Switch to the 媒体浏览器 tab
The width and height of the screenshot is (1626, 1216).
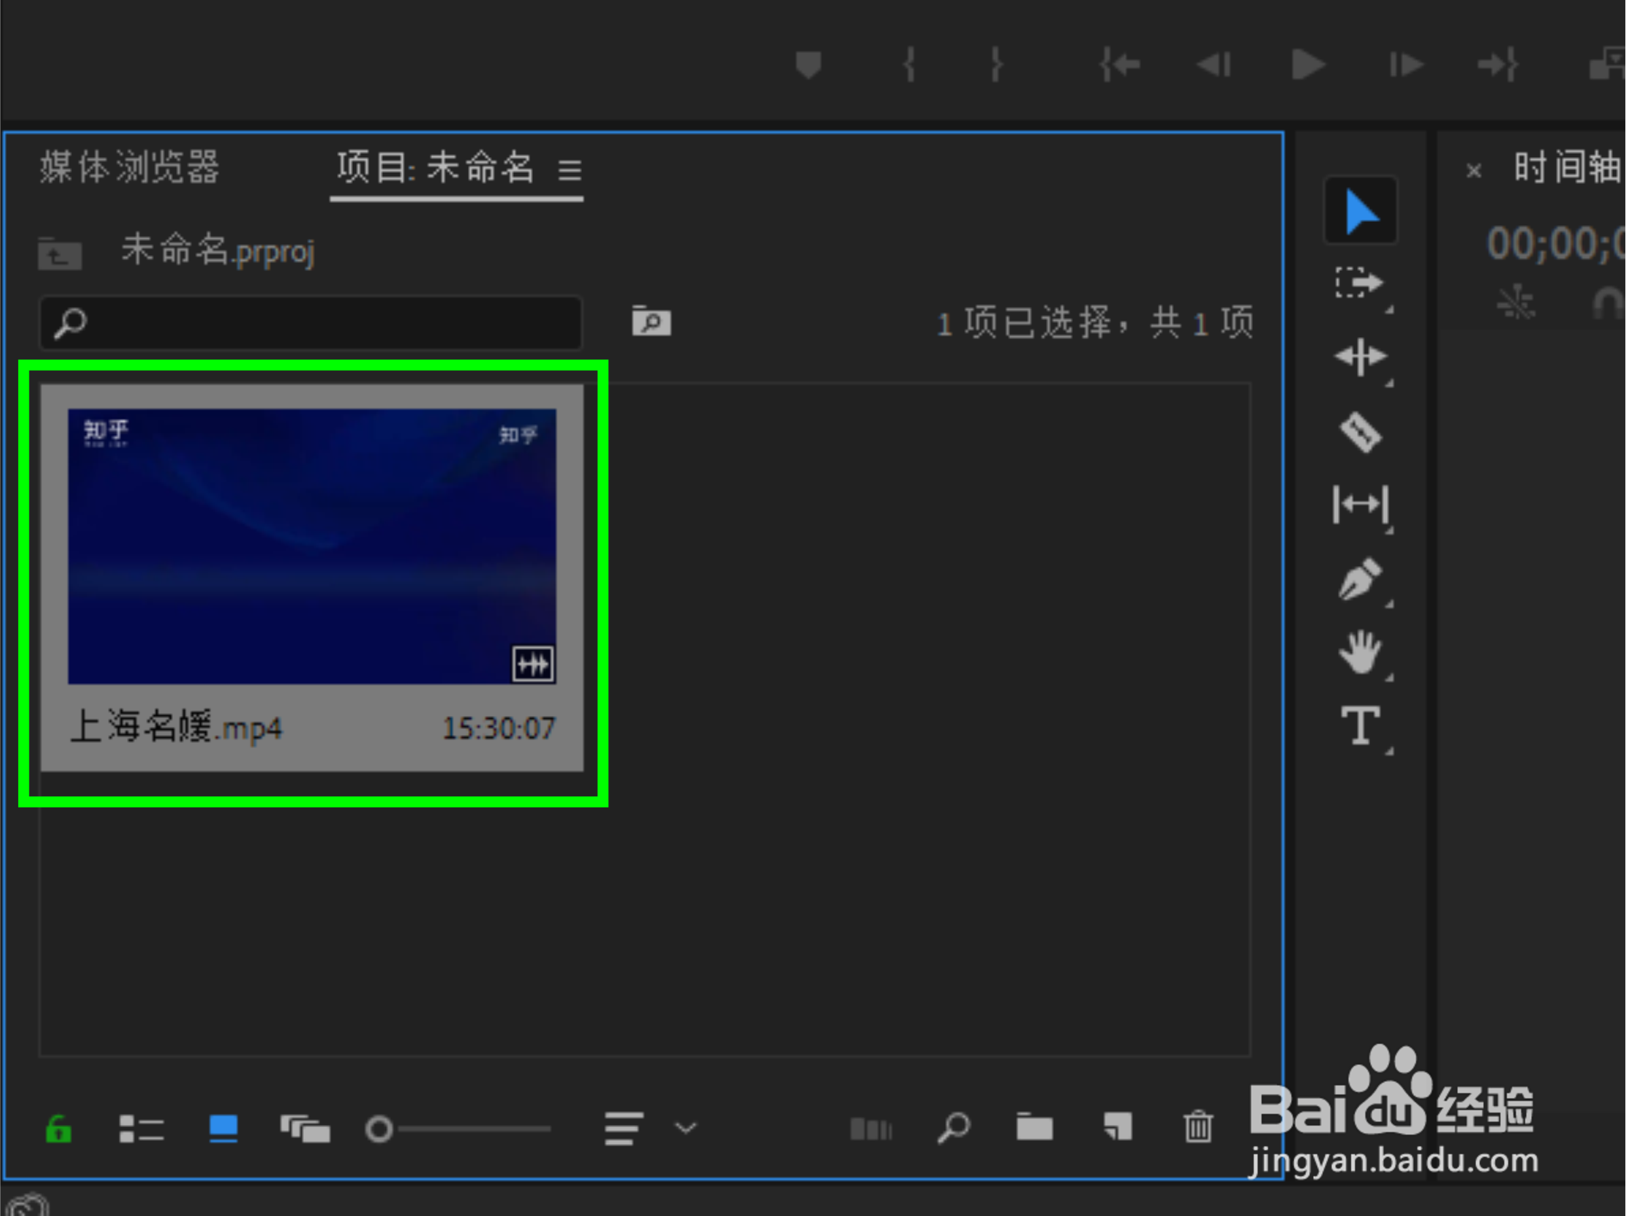tap(130, 168)
